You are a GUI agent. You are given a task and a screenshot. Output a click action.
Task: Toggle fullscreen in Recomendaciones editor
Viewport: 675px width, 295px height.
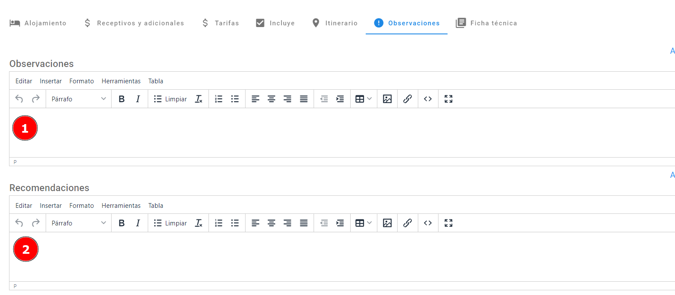(448, 223)
